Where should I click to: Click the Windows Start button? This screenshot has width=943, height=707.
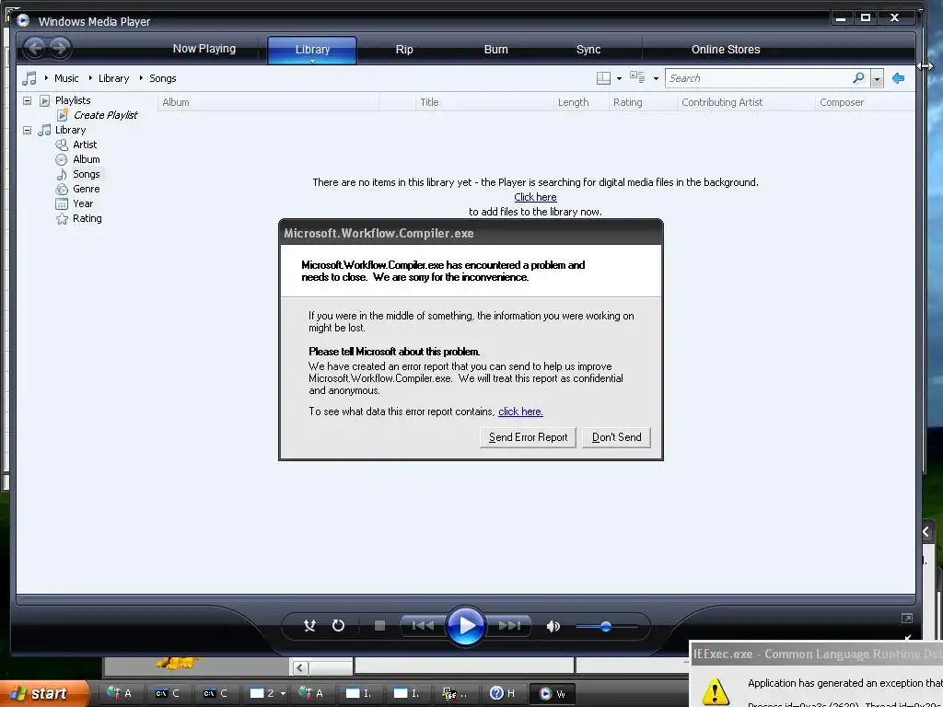(x=43, y=693)
